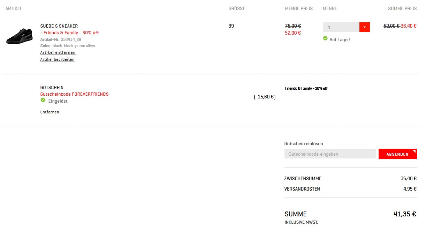
Task: Click the Artikel bearbeiten link
Action: 58,59
